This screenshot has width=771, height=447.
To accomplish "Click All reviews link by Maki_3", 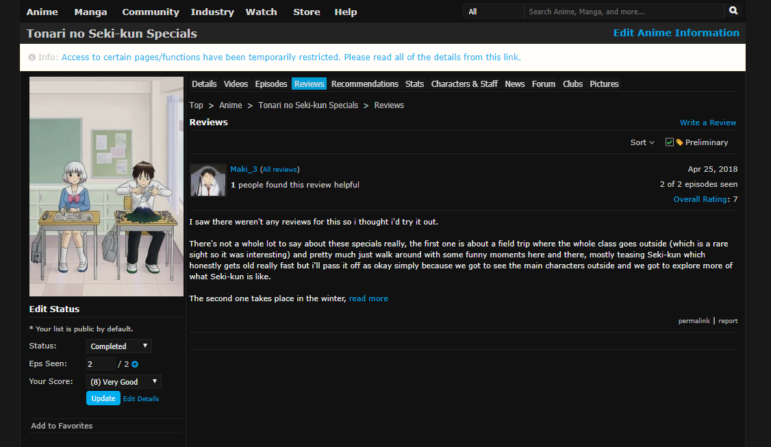I will 280,170.
